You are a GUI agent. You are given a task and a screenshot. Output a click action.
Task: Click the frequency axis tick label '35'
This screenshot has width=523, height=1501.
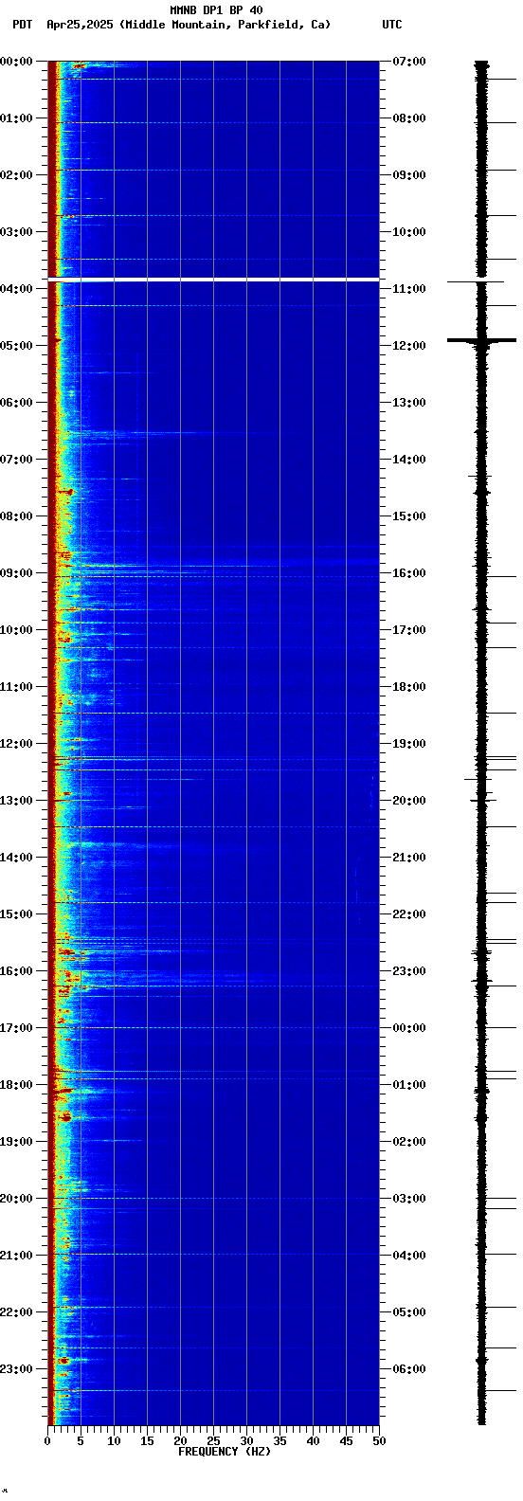click(x=280, y=1441)
